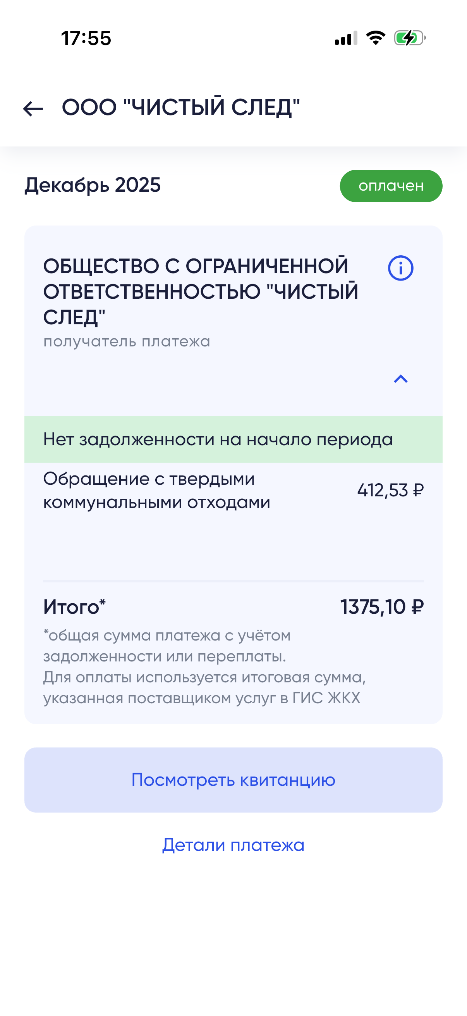Tap the 1375,10 ₽ total amount

click(x=382, y=606)
